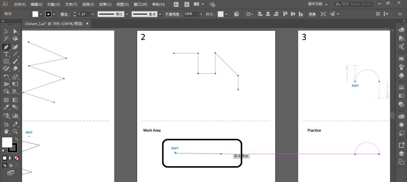The height and width of the screenshot is (182, 407).
Task: Open workspace switcher 基本功能 dropdown
Action: (x=318, y=4)
